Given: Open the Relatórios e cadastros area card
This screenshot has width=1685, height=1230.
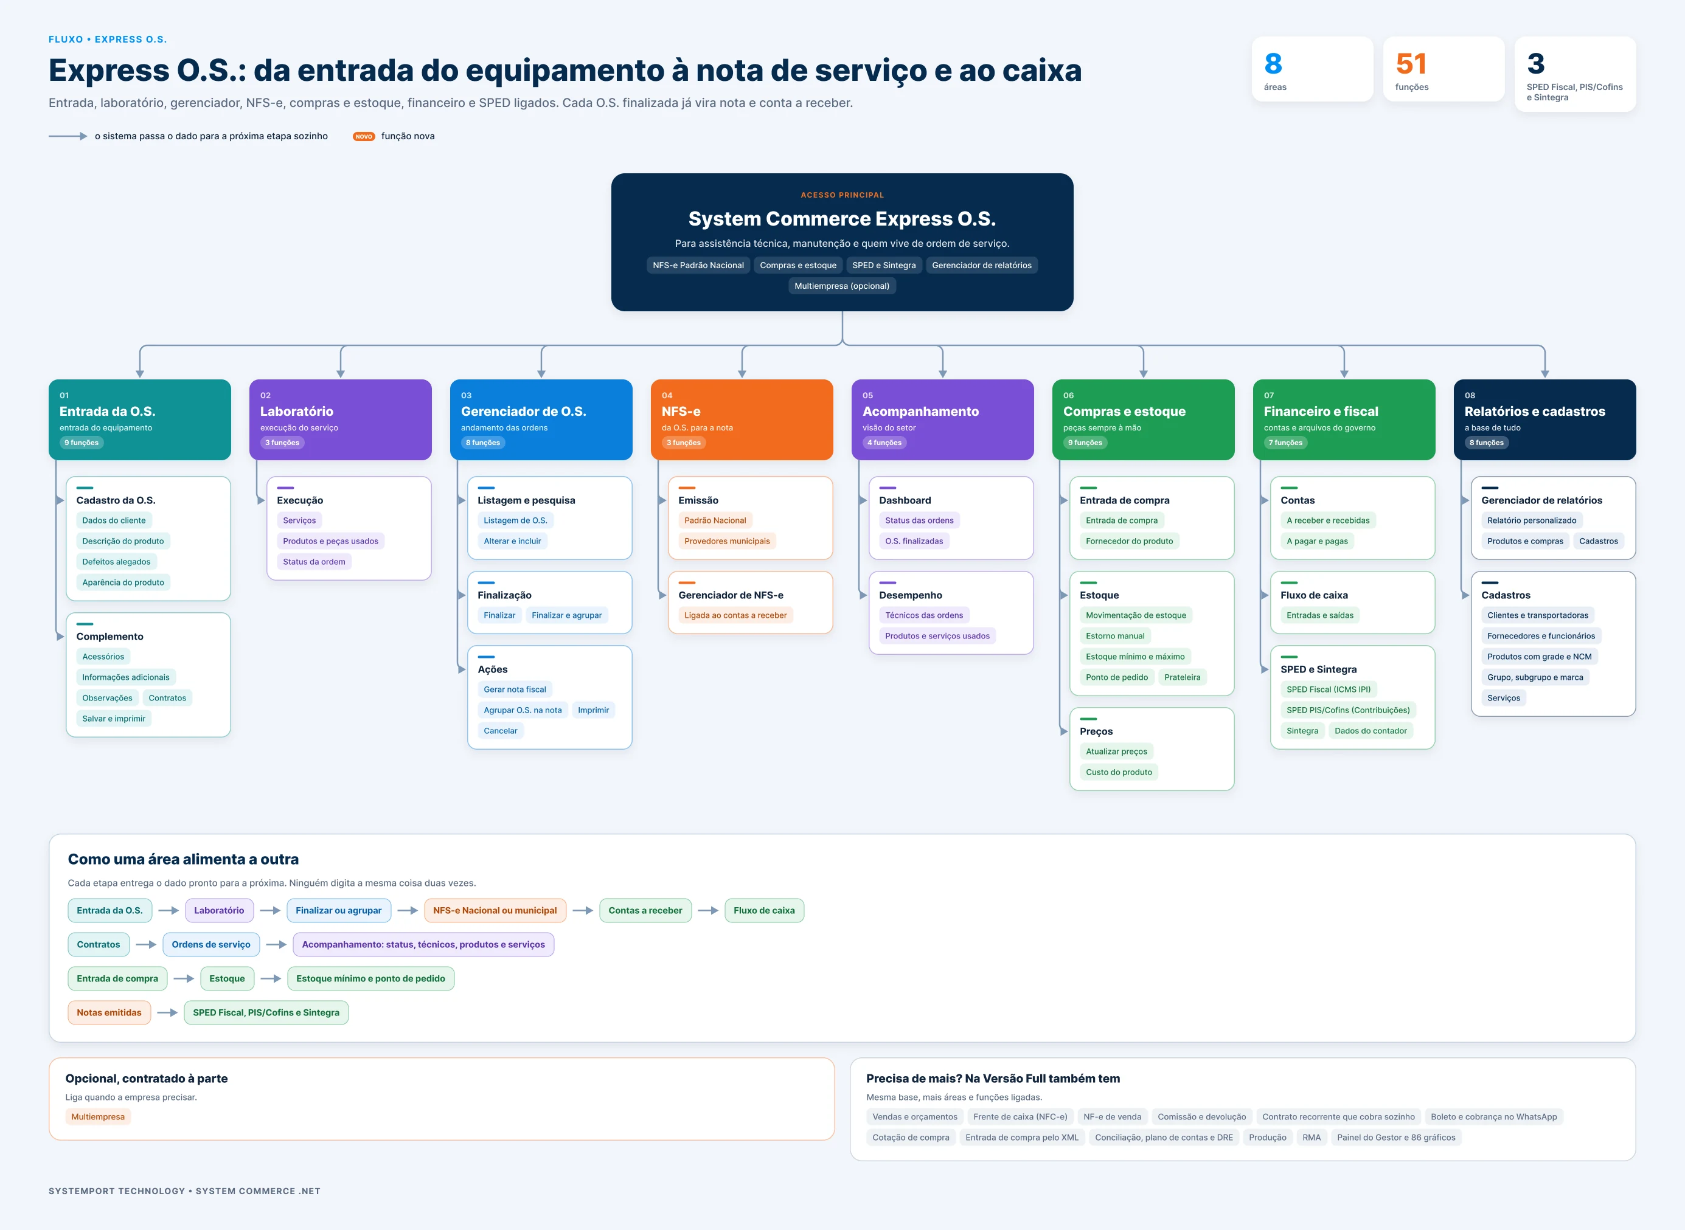Looking at the screenshot, I should [1545, 419].
